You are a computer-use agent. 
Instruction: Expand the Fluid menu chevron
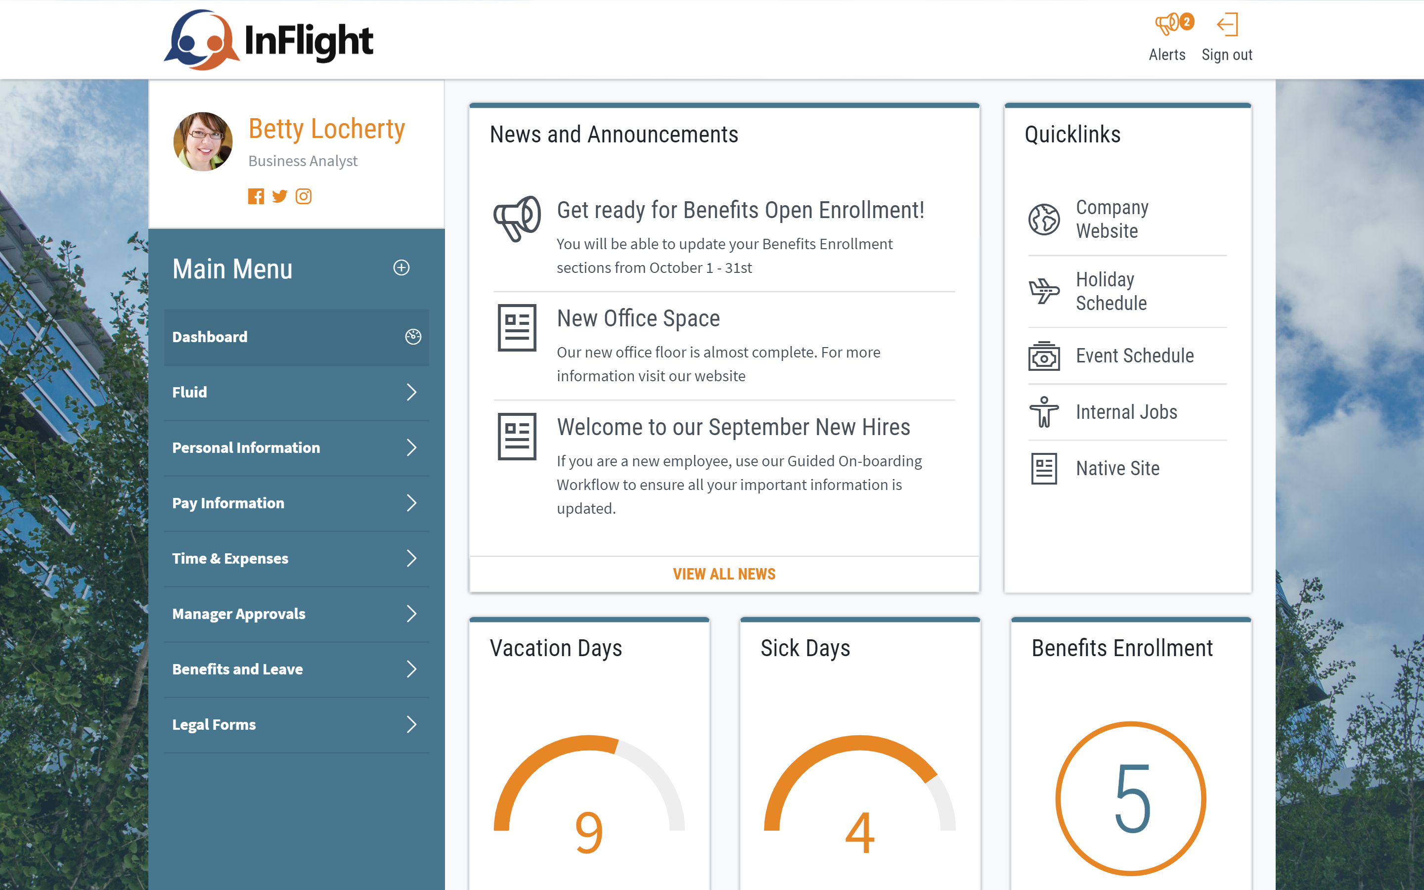[x=411, y=392]
